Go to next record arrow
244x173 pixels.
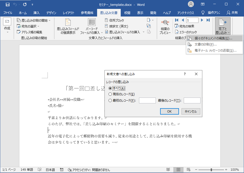coord(202,20)
